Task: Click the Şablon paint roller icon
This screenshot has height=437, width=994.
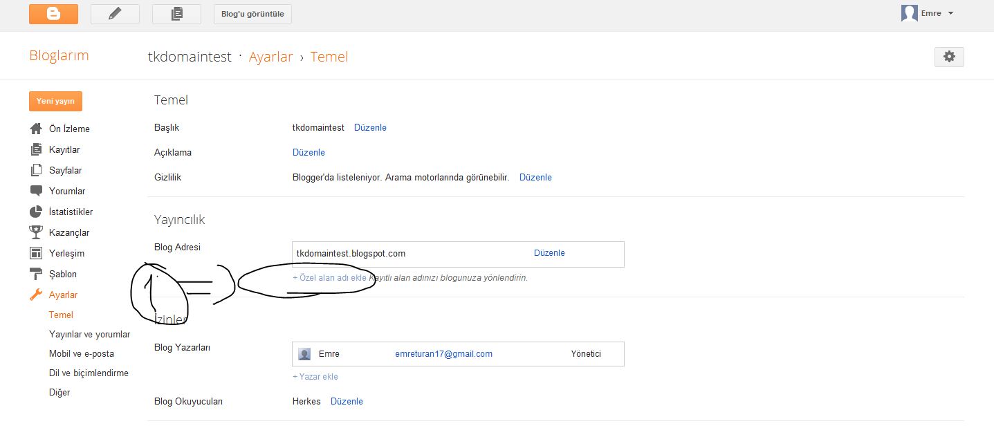Action: tap(37, 274)
